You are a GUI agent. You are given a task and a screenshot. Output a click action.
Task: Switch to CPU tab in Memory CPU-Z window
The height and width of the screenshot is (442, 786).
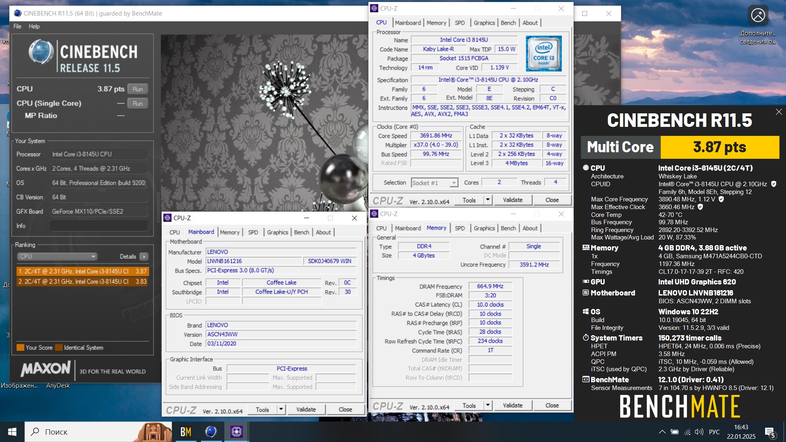(382, 228)
